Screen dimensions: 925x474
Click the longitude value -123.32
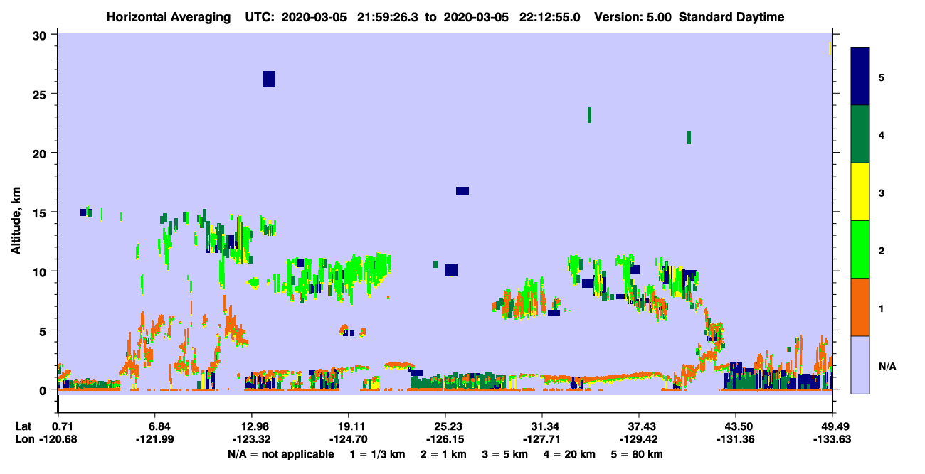coord(251,439)
